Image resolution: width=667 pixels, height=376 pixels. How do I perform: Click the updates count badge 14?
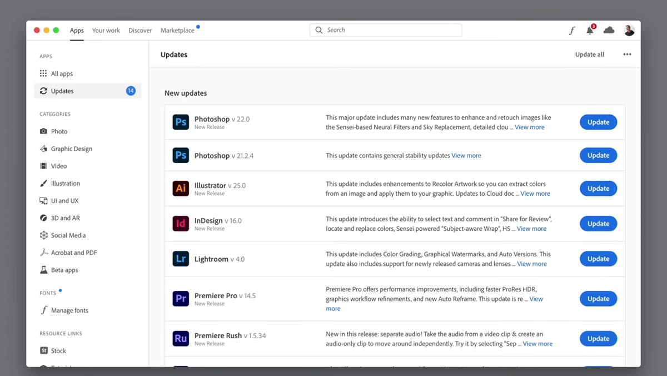click(x=131, y=91)
